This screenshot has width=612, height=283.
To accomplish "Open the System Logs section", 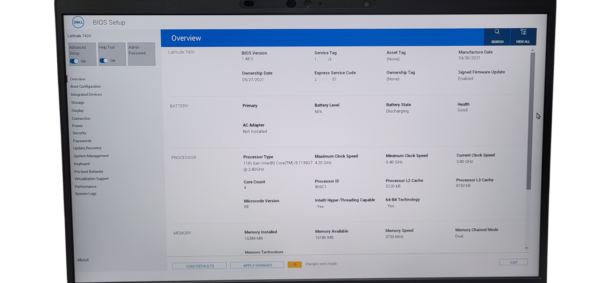I will point(86,194).
